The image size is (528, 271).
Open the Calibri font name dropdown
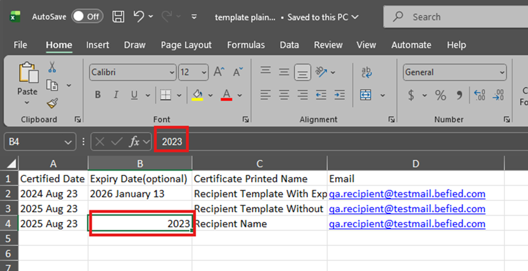[172, 73]
